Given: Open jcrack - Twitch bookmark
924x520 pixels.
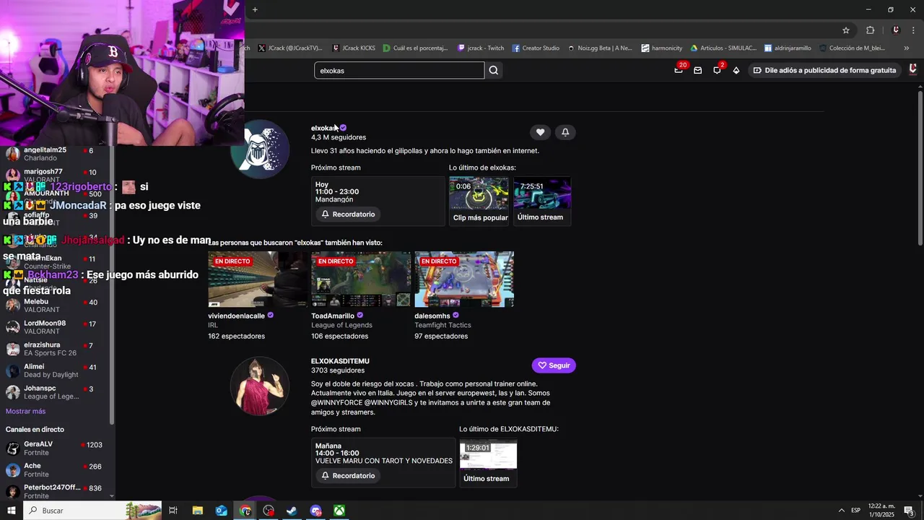Looking at the screenshot, I should [481, 48].
